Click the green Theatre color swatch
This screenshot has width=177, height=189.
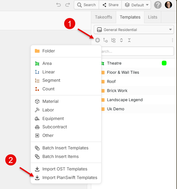(164, 63)
